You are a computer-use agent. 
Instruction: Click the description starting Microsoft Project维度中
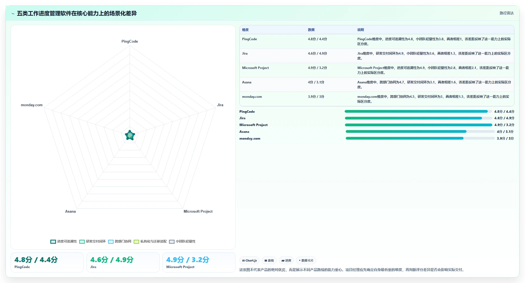[x=433, y=70]
